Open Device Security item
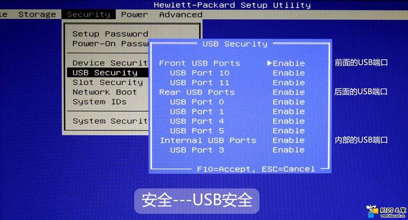The height and width of the screenshot is (220, 408). [110, 63]
